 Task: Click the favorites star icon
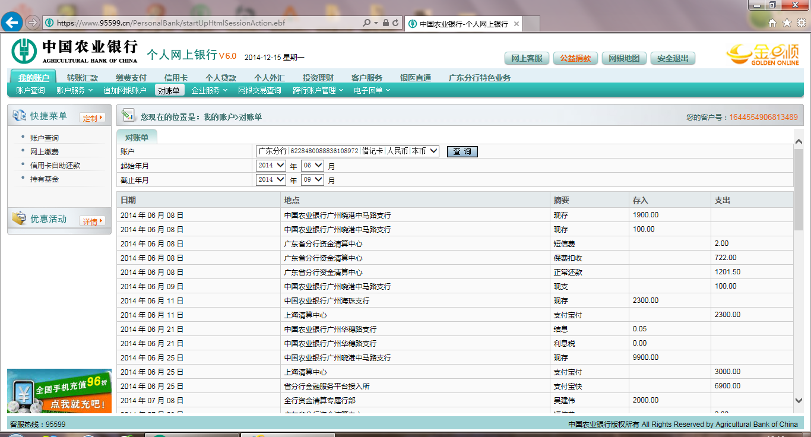(787, 23)
